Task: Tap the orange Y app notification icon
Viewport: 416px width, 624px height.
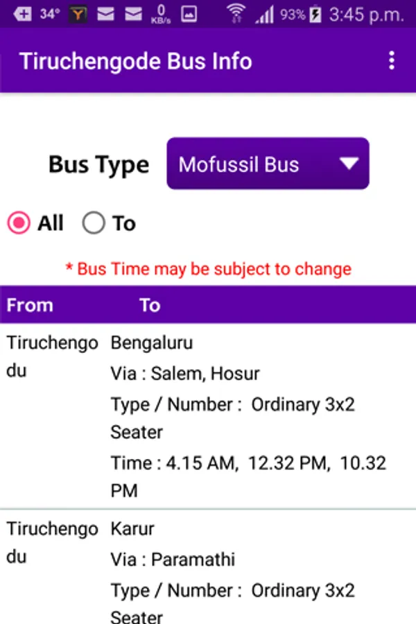Action: [78, 15]
